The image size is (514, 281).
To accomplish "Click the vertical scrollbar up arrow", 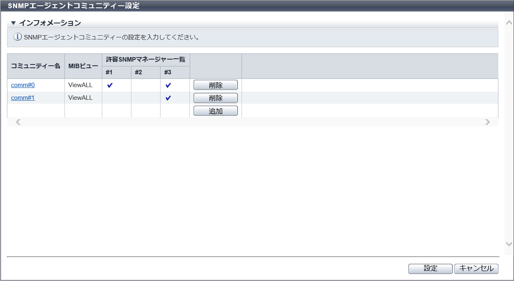I will point(509,23).
